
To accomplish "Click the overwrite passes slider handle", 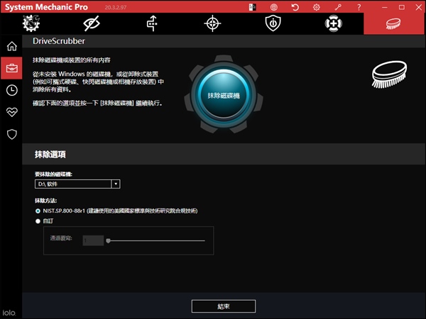I will click(108, 240).
